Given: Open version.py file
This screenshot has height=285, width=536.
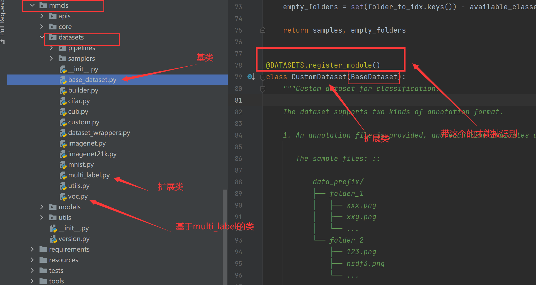Looking at the screenshot, I should pos(74,239).
